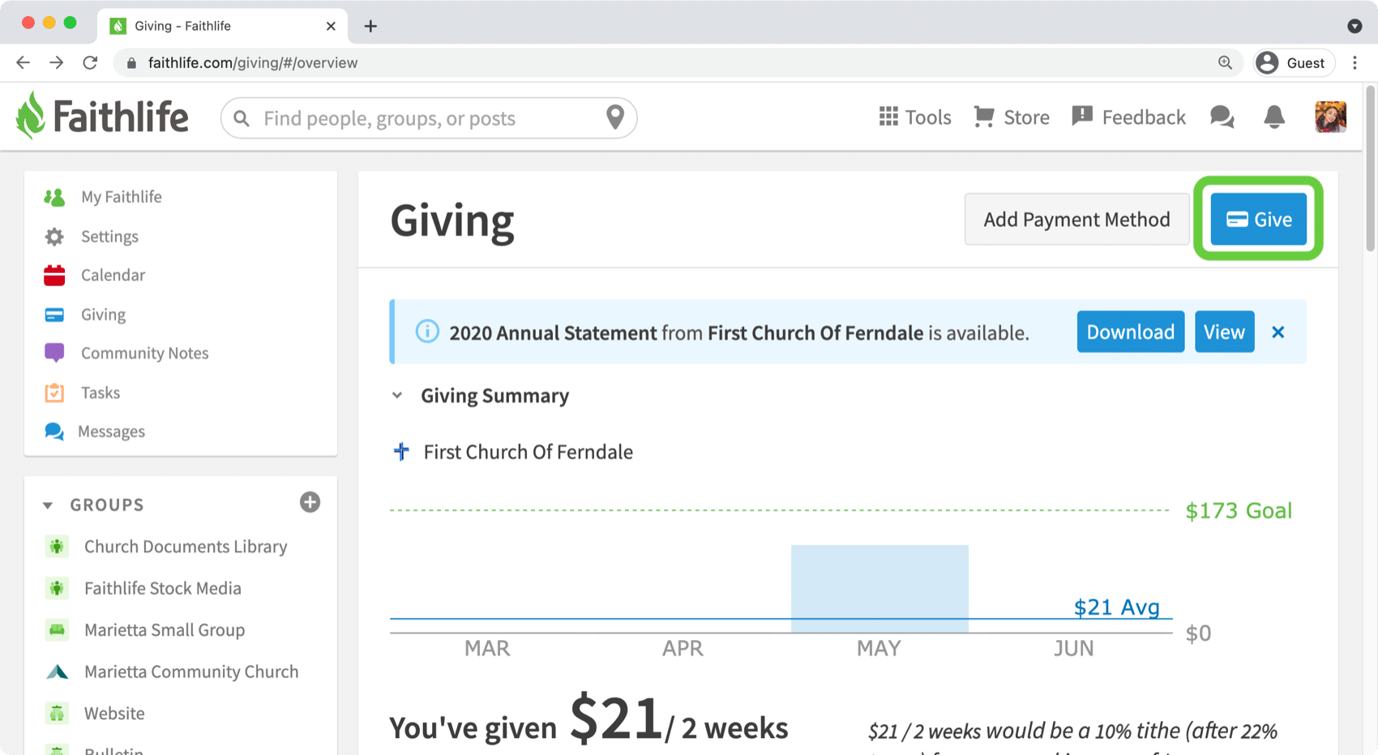The height and width of the screenshot is (755, 1378).
Task: Open Tasks from the sidebar
Action: (x=101, y=393)
